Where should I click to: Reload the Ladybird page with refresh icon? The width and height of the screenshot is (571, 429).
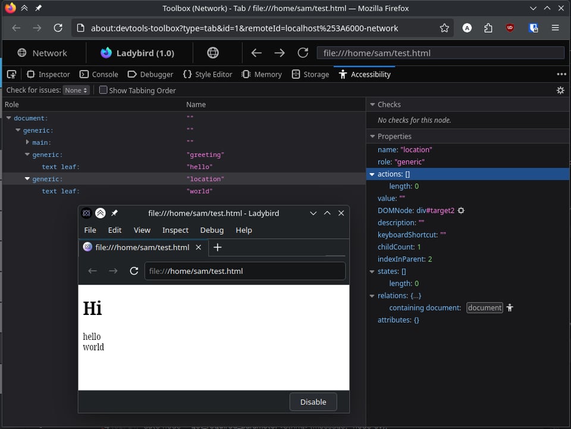point(134,271)
